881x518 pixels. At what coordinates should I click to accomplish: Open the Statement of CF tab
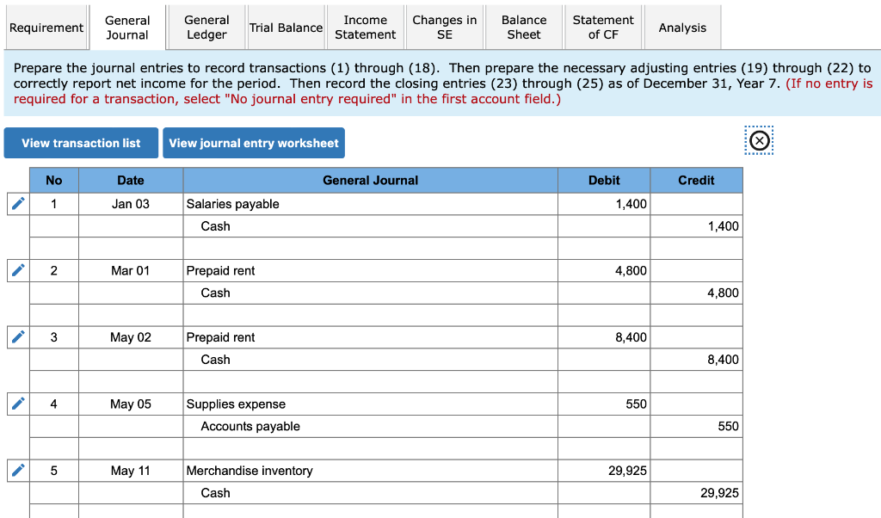[602, 27]
